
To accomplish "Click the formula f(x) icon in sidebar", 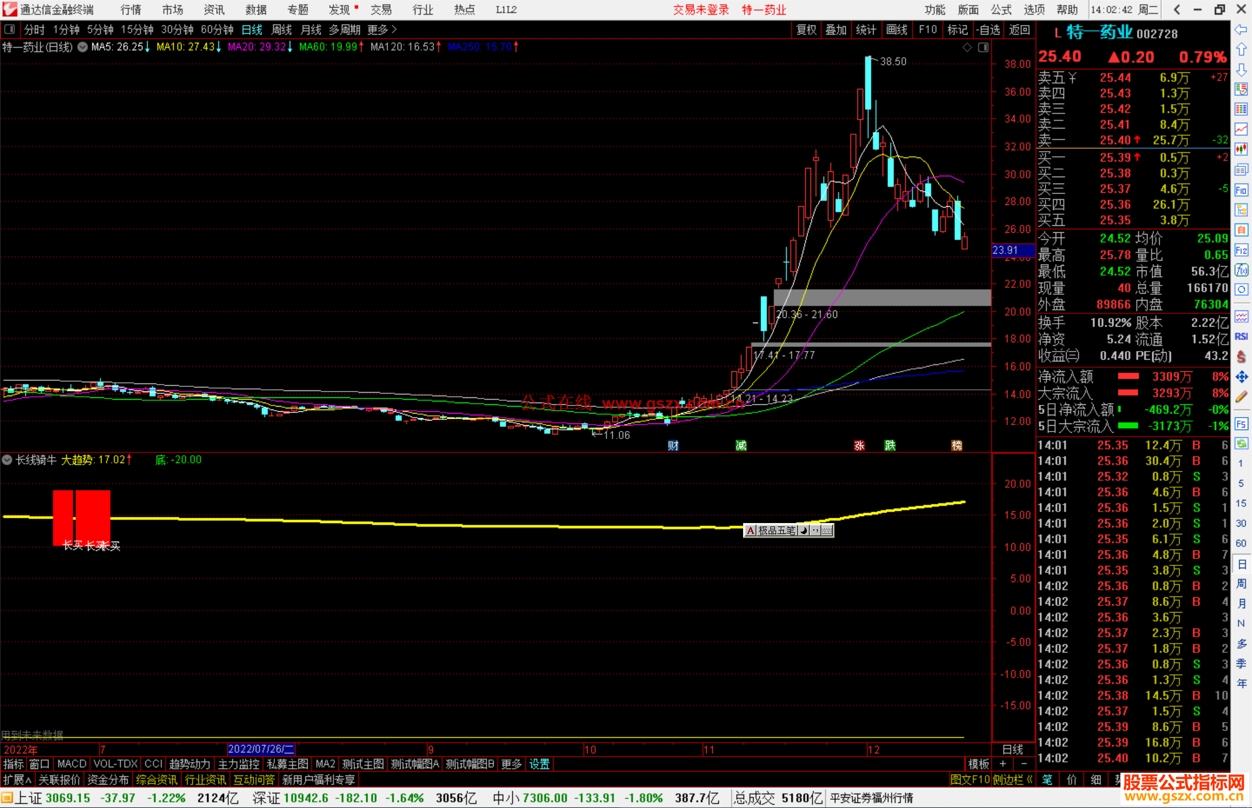I will click(x=1241, y=270).
